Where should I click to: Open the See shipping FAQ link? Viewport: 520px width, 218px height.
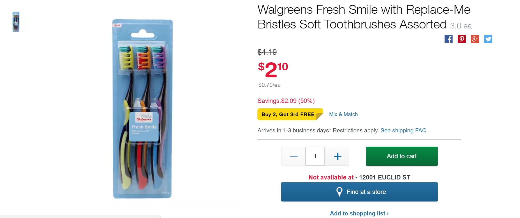[403, 130]
